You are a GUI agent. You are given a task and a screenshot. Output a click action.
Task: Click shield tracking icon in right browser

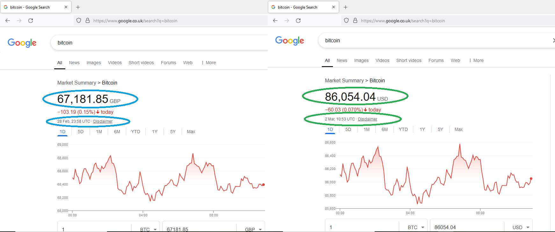point(346,21)
